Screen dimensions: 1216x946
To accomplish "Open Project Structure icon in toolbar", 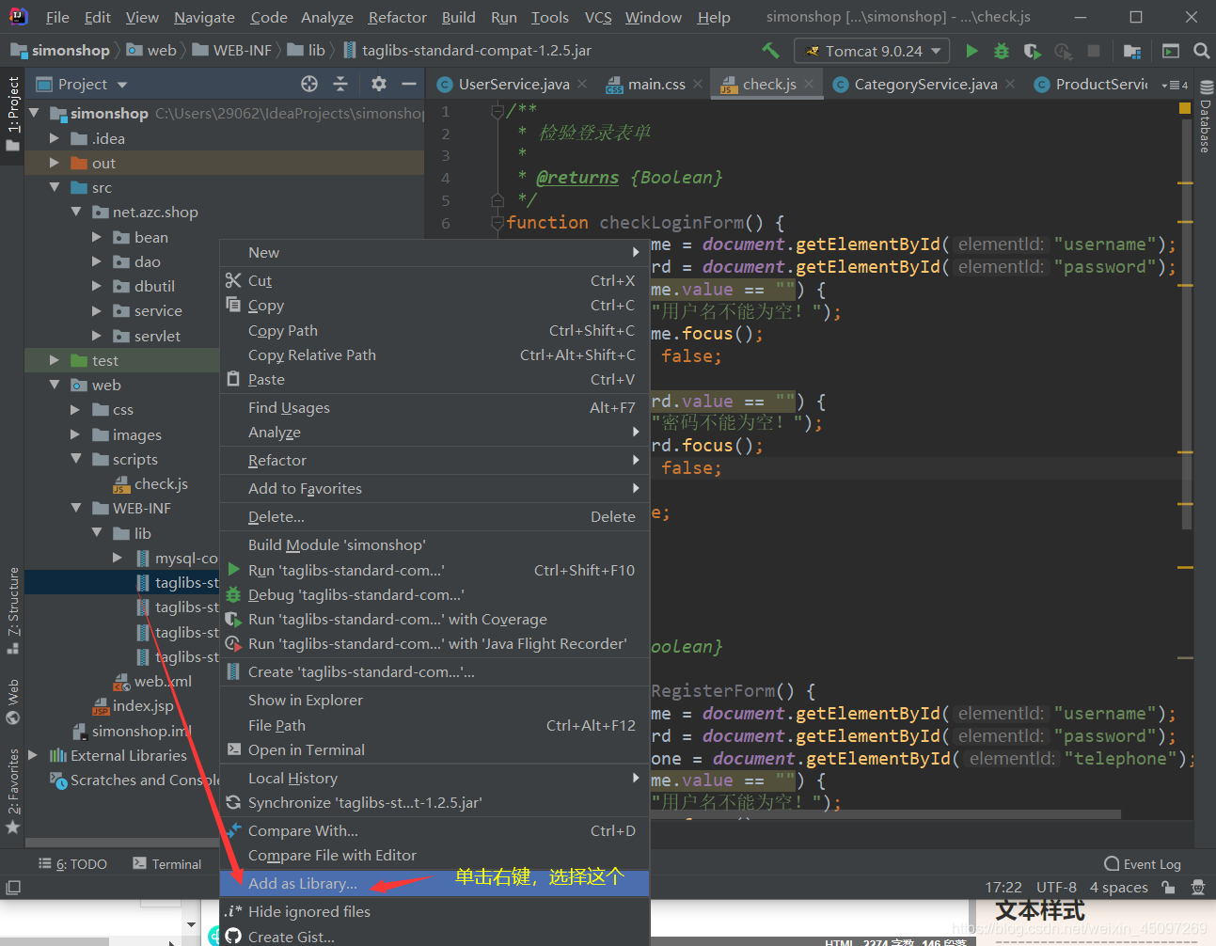I will (1132, 51).
